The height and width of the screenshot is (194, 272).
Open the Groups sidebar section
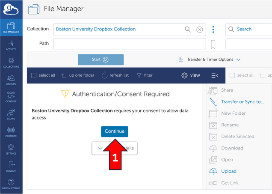(x=11, y=80)
